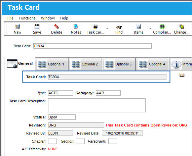
Task: Click the Items toolbar icon
Action: (139, 27)
